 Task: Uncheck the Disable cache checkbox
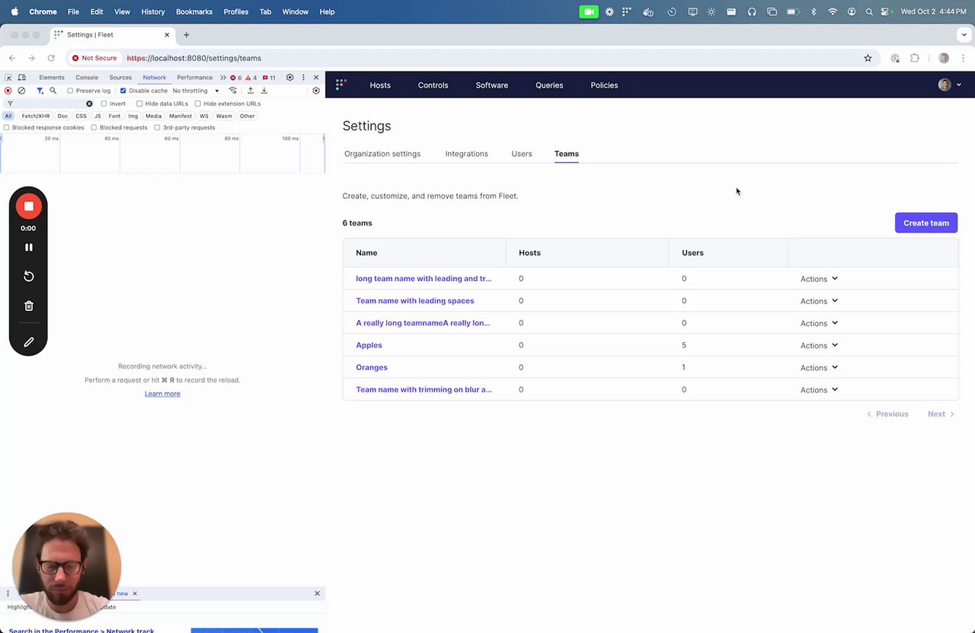pos(123,91)
